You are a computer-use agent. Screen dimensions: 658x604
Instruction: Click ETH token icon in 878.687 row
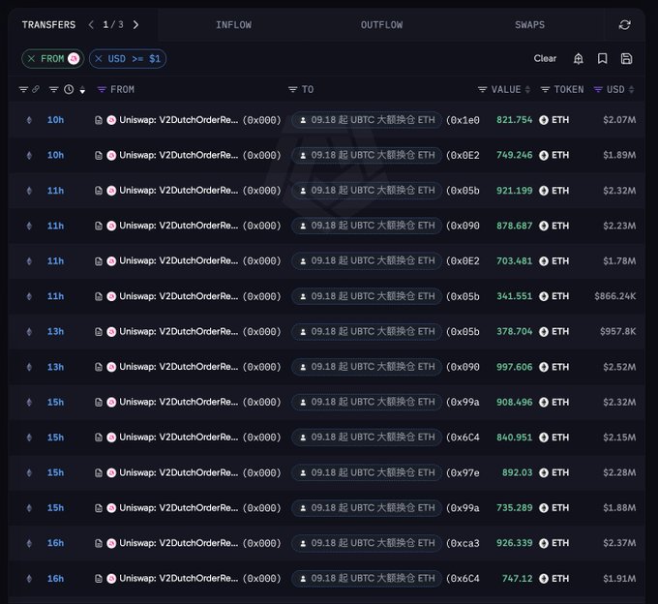[x=544, y=226]
